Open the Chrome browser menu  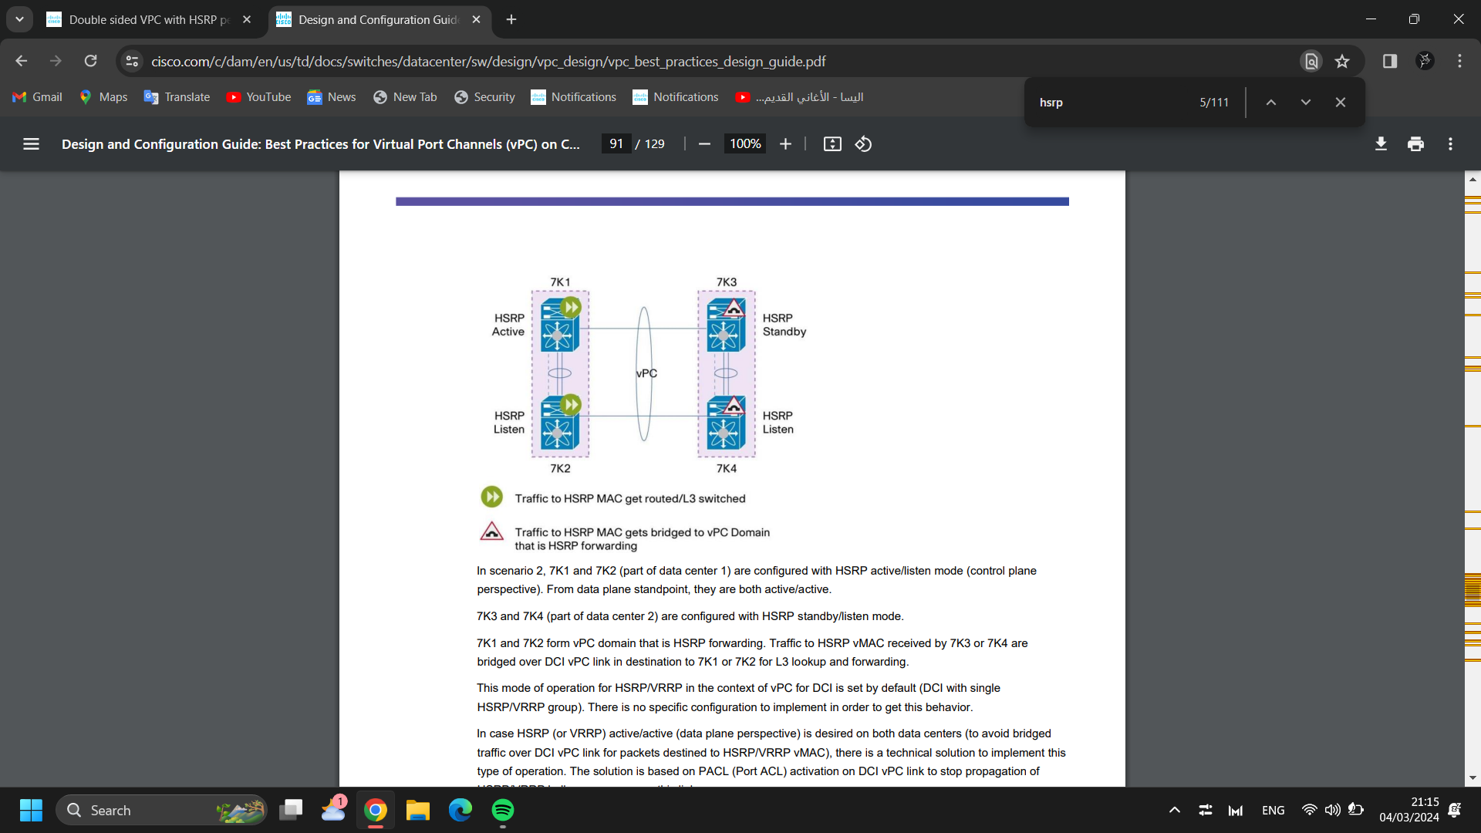(1459, 61)
